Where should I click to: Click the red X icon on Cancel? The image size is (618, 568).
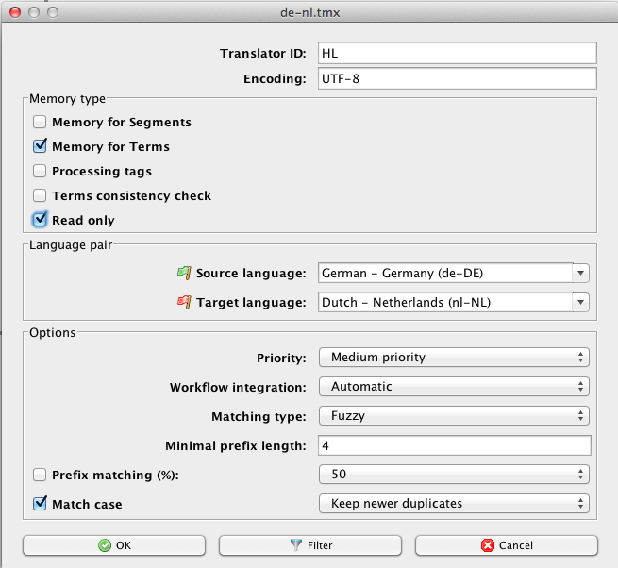click(x=487, y=545)
